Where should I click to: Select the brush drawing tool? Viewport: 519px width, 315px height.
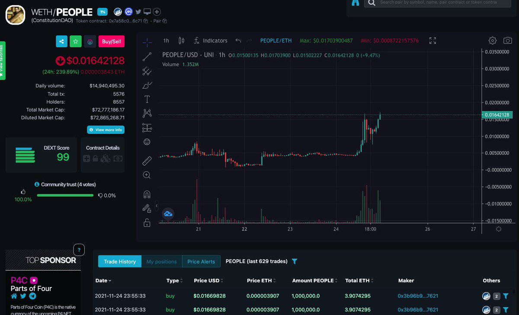click(x=147, y=85)
